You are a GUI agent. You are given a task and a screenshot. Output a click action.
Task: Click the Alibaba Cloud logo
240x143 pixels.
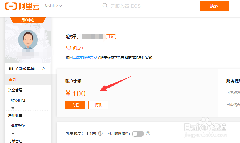22,6
